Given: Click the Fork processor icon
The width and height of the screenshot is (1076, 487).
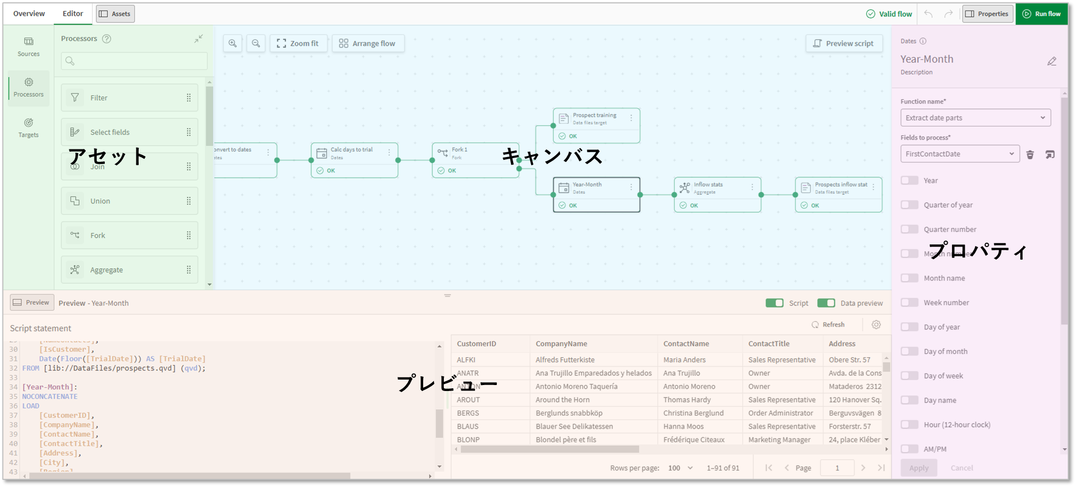Looking at the screenshot, I should [75, 235].
